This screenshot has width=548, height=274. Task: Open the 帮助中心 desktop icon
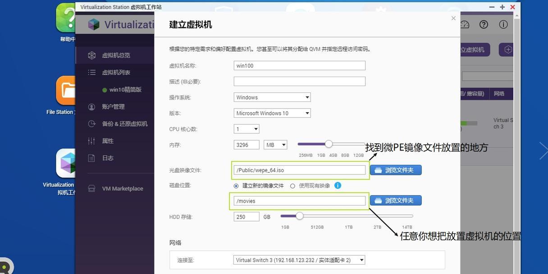coord(66,23)
